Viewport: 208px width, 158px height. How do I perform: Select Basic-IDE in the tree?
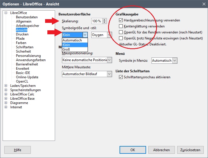click(x=23, y=73)
